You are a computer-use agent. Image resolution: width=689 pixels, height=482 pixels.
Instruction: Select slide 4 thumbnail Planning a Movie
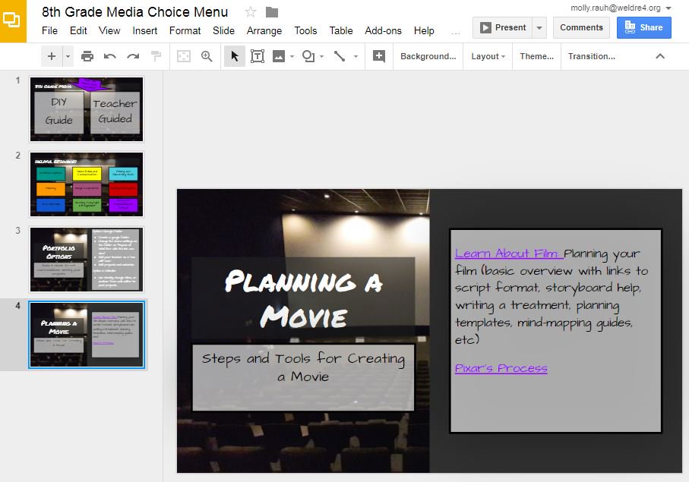pyautogui.click(x=87, y=335)
